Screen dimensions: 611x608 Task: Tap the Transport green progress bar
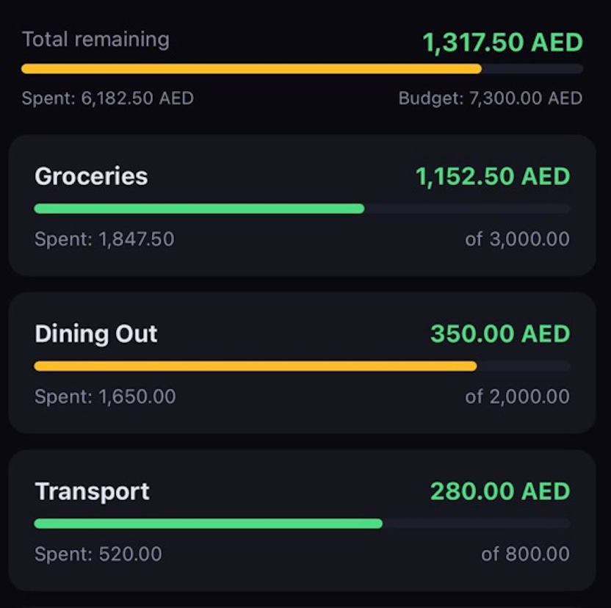pos(302,524)
